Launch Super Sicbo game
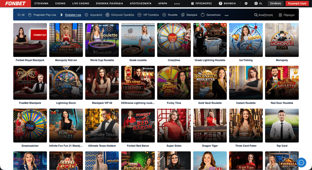This screenshot has width=312, height=170. pyautogui.click(x=174, y=126)
